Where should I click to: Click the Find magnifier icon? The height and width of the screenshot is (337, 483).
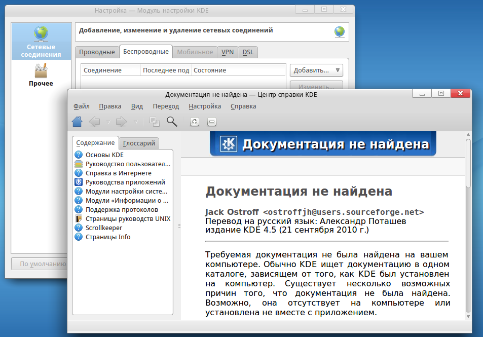pyautogui.click(x=172, y=122)
